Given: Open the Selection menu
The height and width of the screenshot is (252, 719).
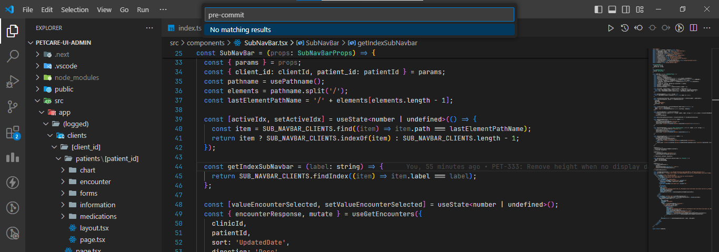Looking at the screenshot, I should click(x=75, y=9).
